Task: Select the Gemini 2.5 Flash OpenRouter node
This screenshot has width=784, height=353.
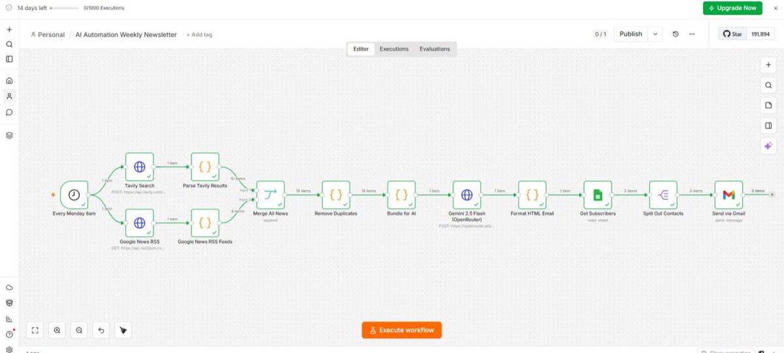Action: 466,195
